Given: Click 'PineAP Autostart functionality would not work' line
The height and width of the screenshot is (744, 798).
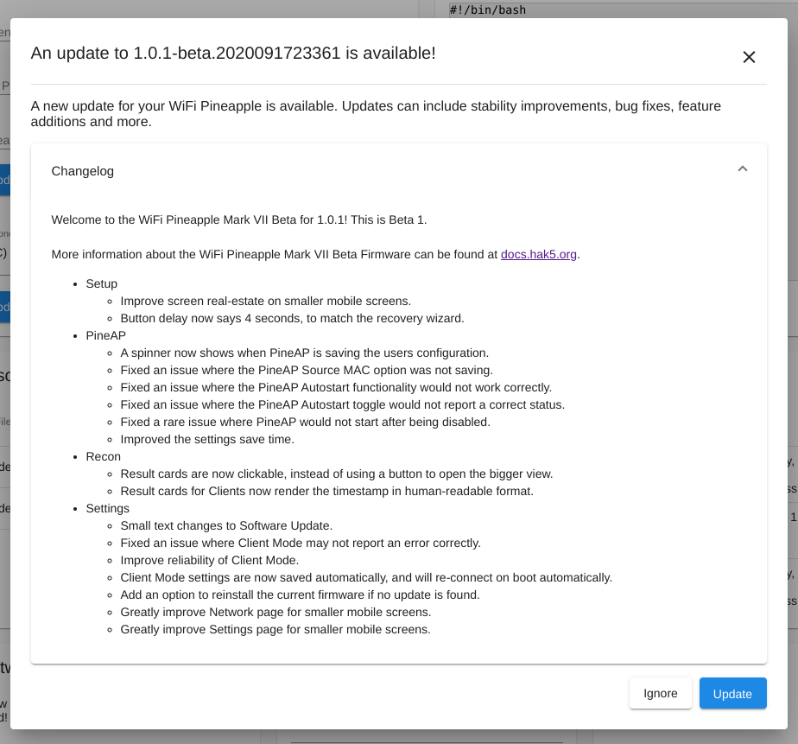Looking at the screenshot, I should pos(336,387).
